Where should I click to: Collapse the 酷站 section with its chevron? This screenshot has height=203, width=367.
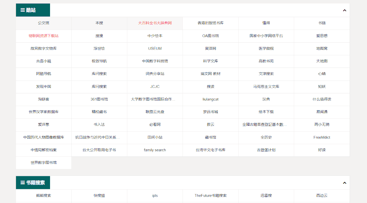(x=344, y=10)
